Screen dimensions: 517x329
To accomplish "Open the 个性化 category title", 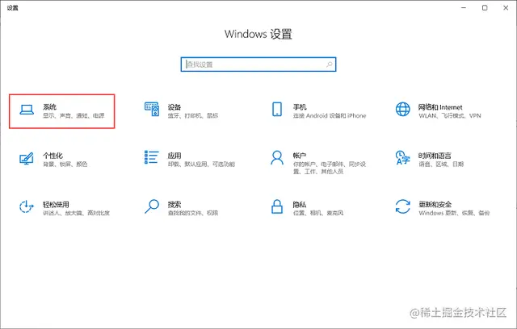I will (53, 156).
